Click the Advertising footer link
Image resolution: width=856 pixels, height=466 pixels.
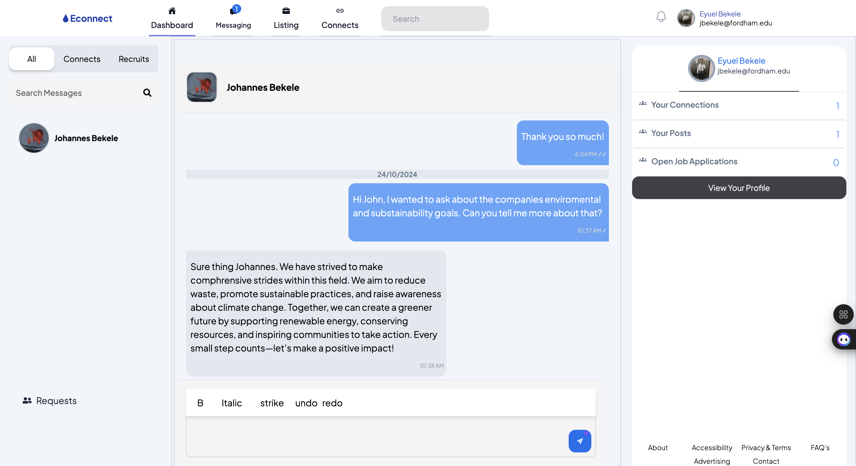712,461
